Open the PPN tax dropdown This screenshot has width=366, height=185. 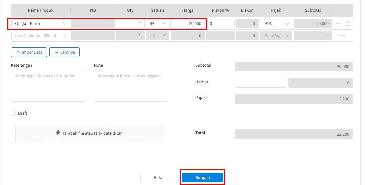coord(276,23)
